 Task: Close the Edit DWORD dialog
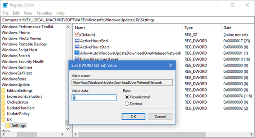(171, 65)
